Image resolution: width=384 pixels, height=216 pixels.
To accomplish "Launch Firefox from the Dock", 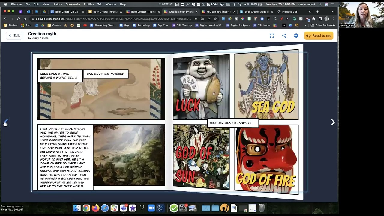I will point(96,208).
